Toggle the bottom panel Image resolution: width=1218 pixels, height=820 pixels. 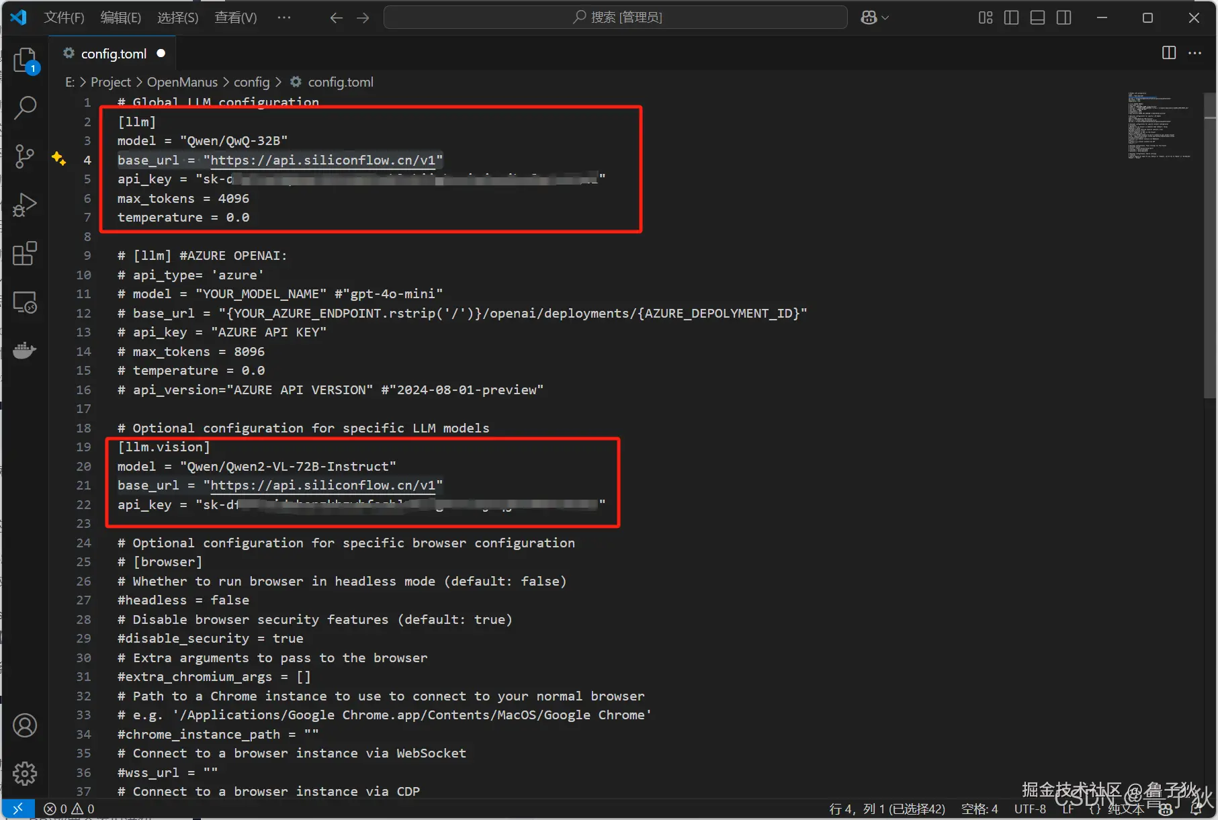pyautogui.click(x=1037, y=17)
